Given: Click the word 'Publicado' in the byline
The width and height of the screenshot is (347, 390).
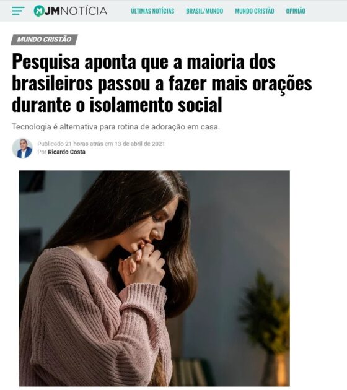Looking at the screenshot, I should point(50,144).
